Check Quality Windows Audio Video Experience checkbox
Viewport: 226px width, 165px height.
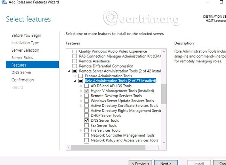click(x=74, y=51)
